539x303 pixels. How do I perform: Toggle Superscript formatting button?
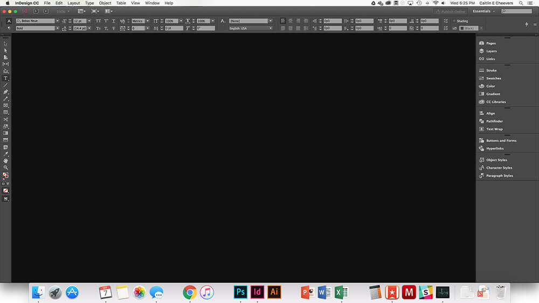point(106,21)
